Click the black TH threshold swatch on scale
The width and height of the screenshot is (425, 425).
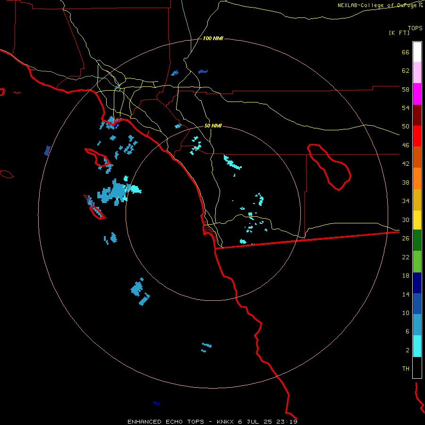[417, 367]
